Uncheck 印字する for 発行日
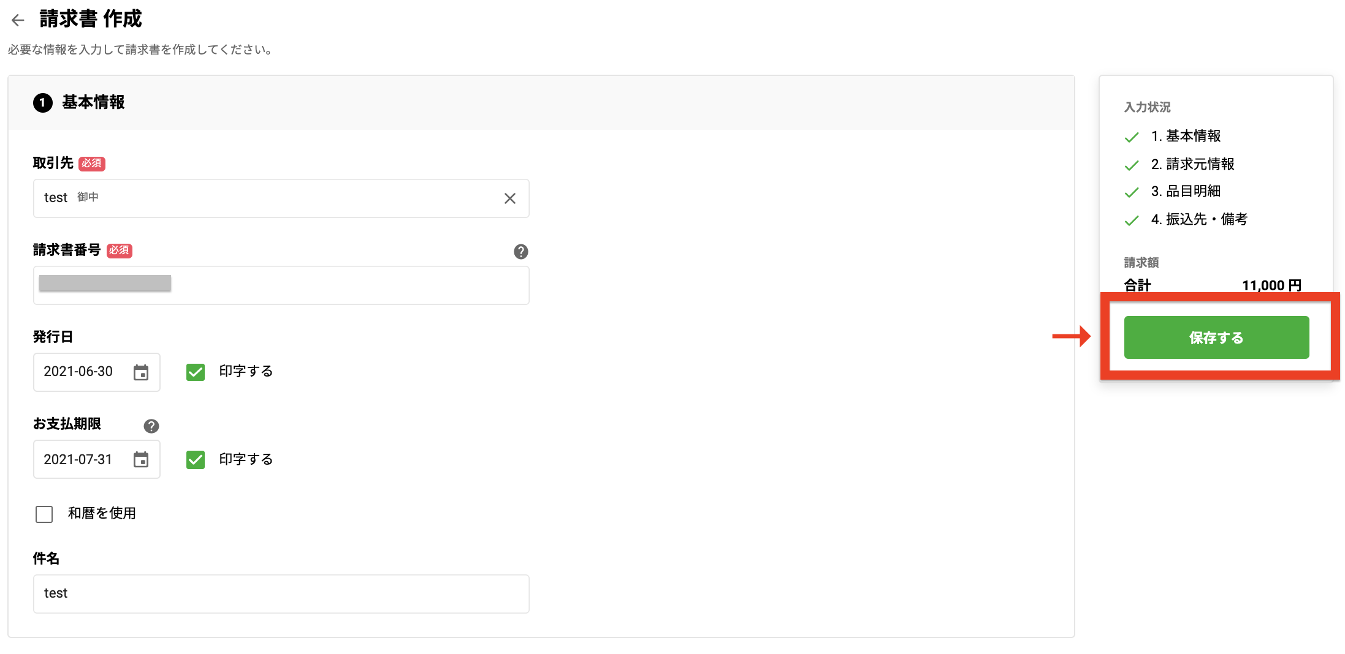Image resolution: width=1345 pixels, height=654 pixels. coord(196,372)
